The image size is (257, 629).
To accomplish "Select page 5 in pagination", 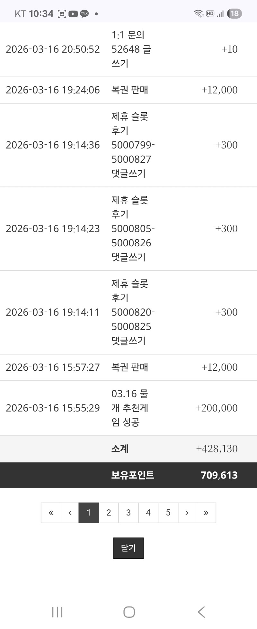I will 168,513.
